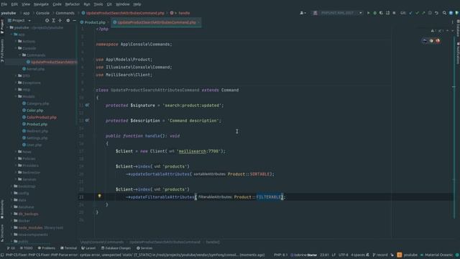Open the Services tool window

[144, 248]
